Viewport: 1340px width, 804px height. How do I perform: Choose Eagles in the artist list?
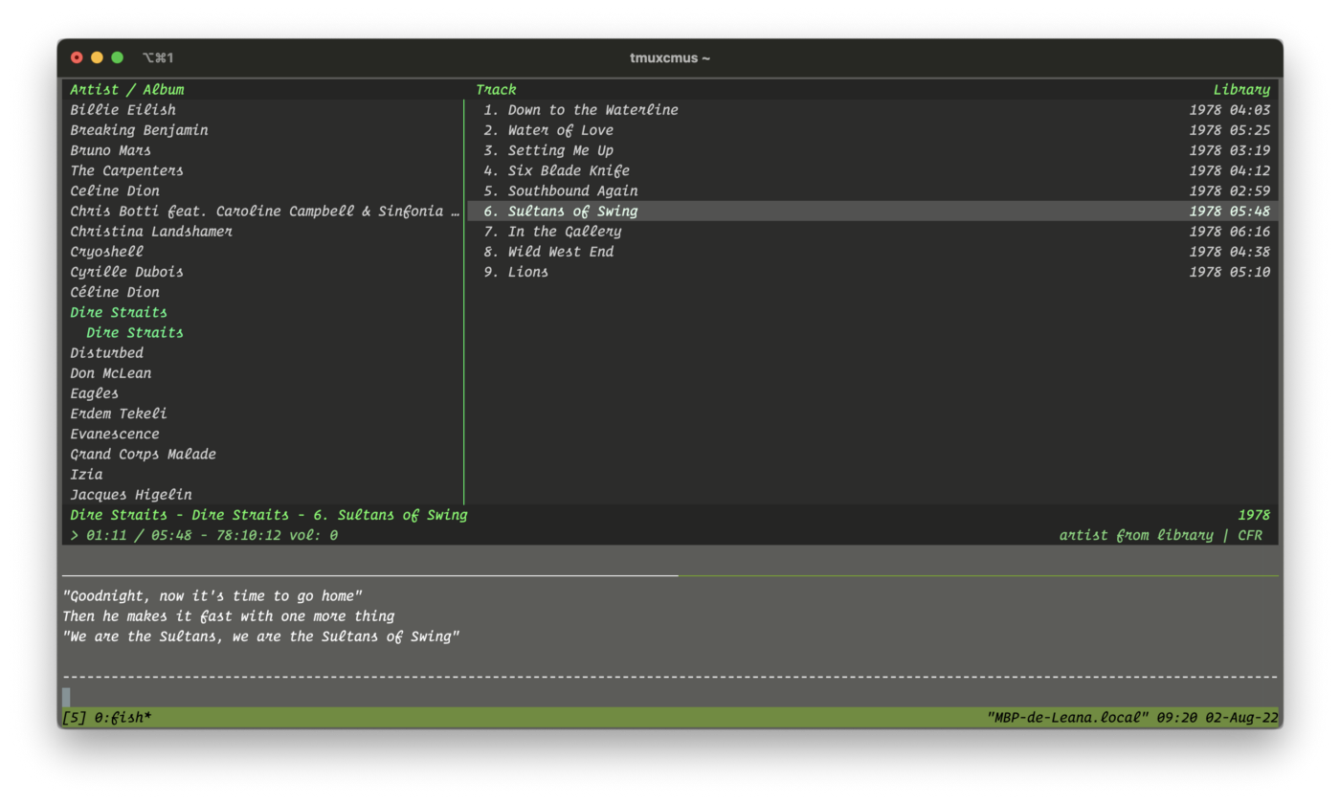[95, 393]
